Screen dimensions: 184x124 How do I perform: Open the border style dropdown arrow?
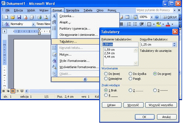(x=154, y=24)
